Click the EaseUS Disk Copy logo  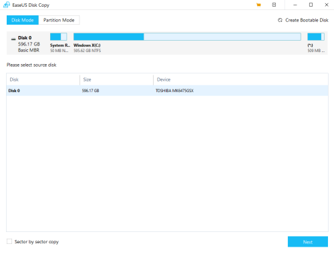(7, 5)
